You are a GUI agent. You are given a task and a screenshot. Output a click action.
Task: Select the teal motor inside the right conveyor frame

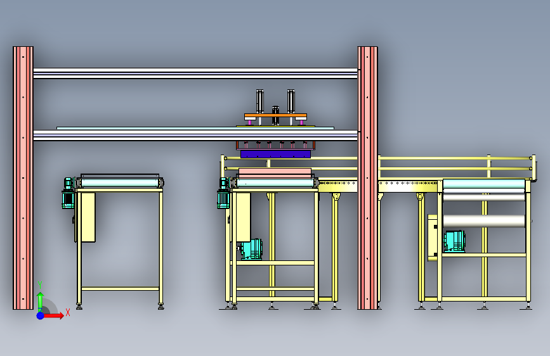point(454,241)
